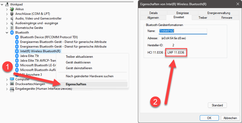Click Bluetooth icon beside Microsoft Bluetooth-Auflistung
242x123 pixels.
click(17, 70)
